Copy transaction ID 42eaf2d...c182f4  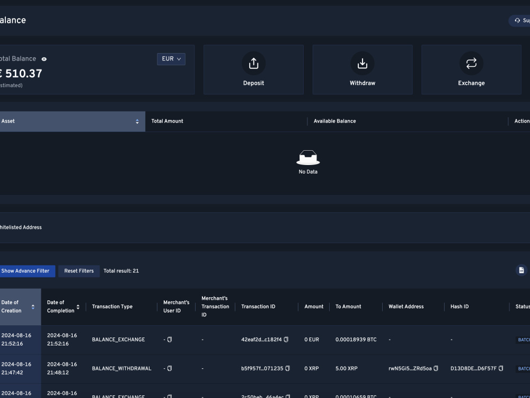[x=286, y=340]
